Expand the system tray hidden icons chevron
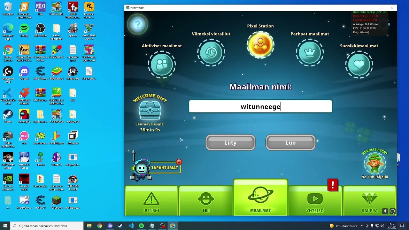The height and width of the screenshot is (230, 409). tap(363, 226)
